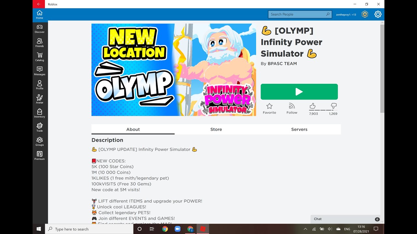Click the game thumbnail image
Screen dimensions: 417x234
pos(174,70)
